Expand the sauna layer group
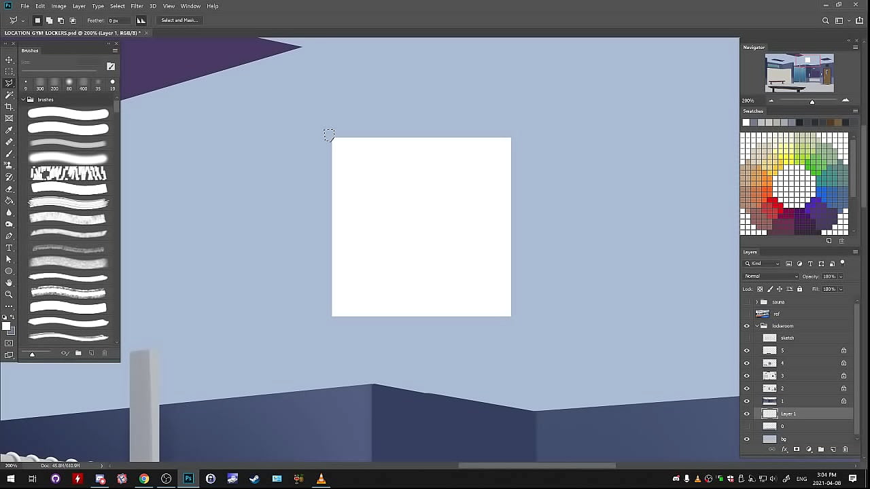 point(756,302)
